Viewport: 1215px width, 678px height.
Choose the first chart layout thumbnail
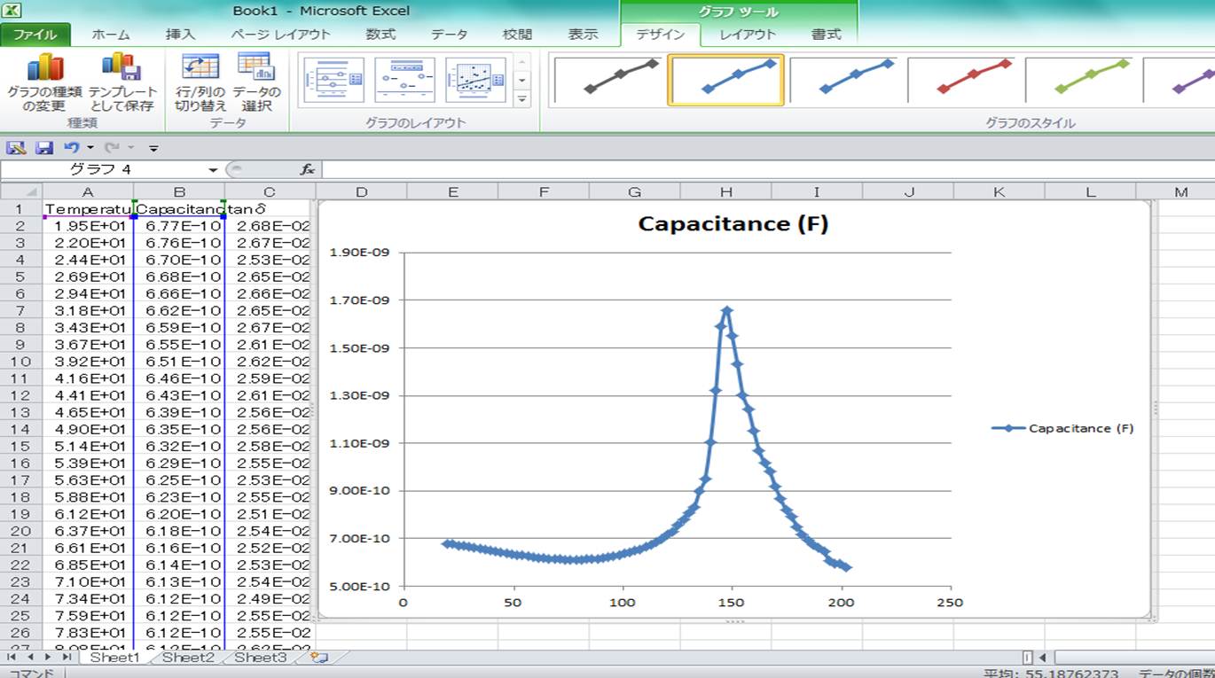tap(333, 81)
